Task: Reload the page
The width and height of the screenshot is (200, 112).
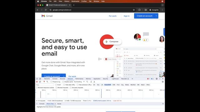Action: [x=46, y=10]
